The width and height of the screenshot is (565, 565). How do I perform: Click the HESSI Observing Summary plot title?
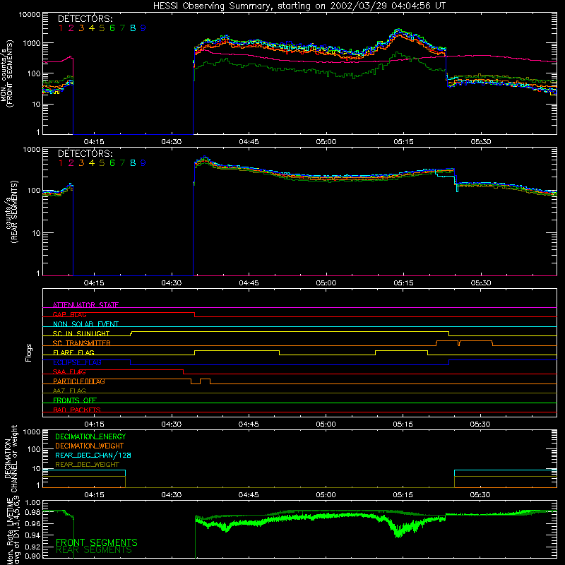point(299,6)
